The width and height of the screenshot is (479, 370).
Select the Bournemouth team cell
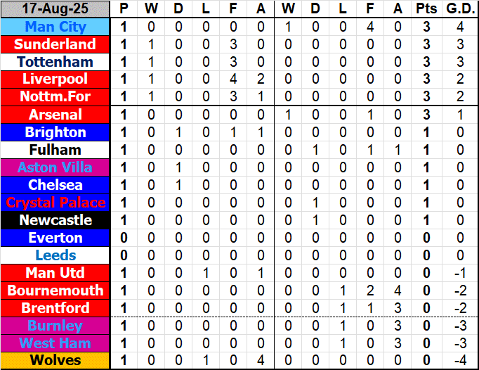click(x=55, y=291)
